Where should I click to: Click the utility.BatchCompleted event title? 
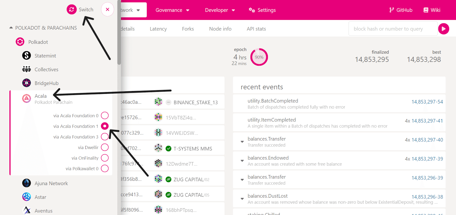click(x=273, y=101)
